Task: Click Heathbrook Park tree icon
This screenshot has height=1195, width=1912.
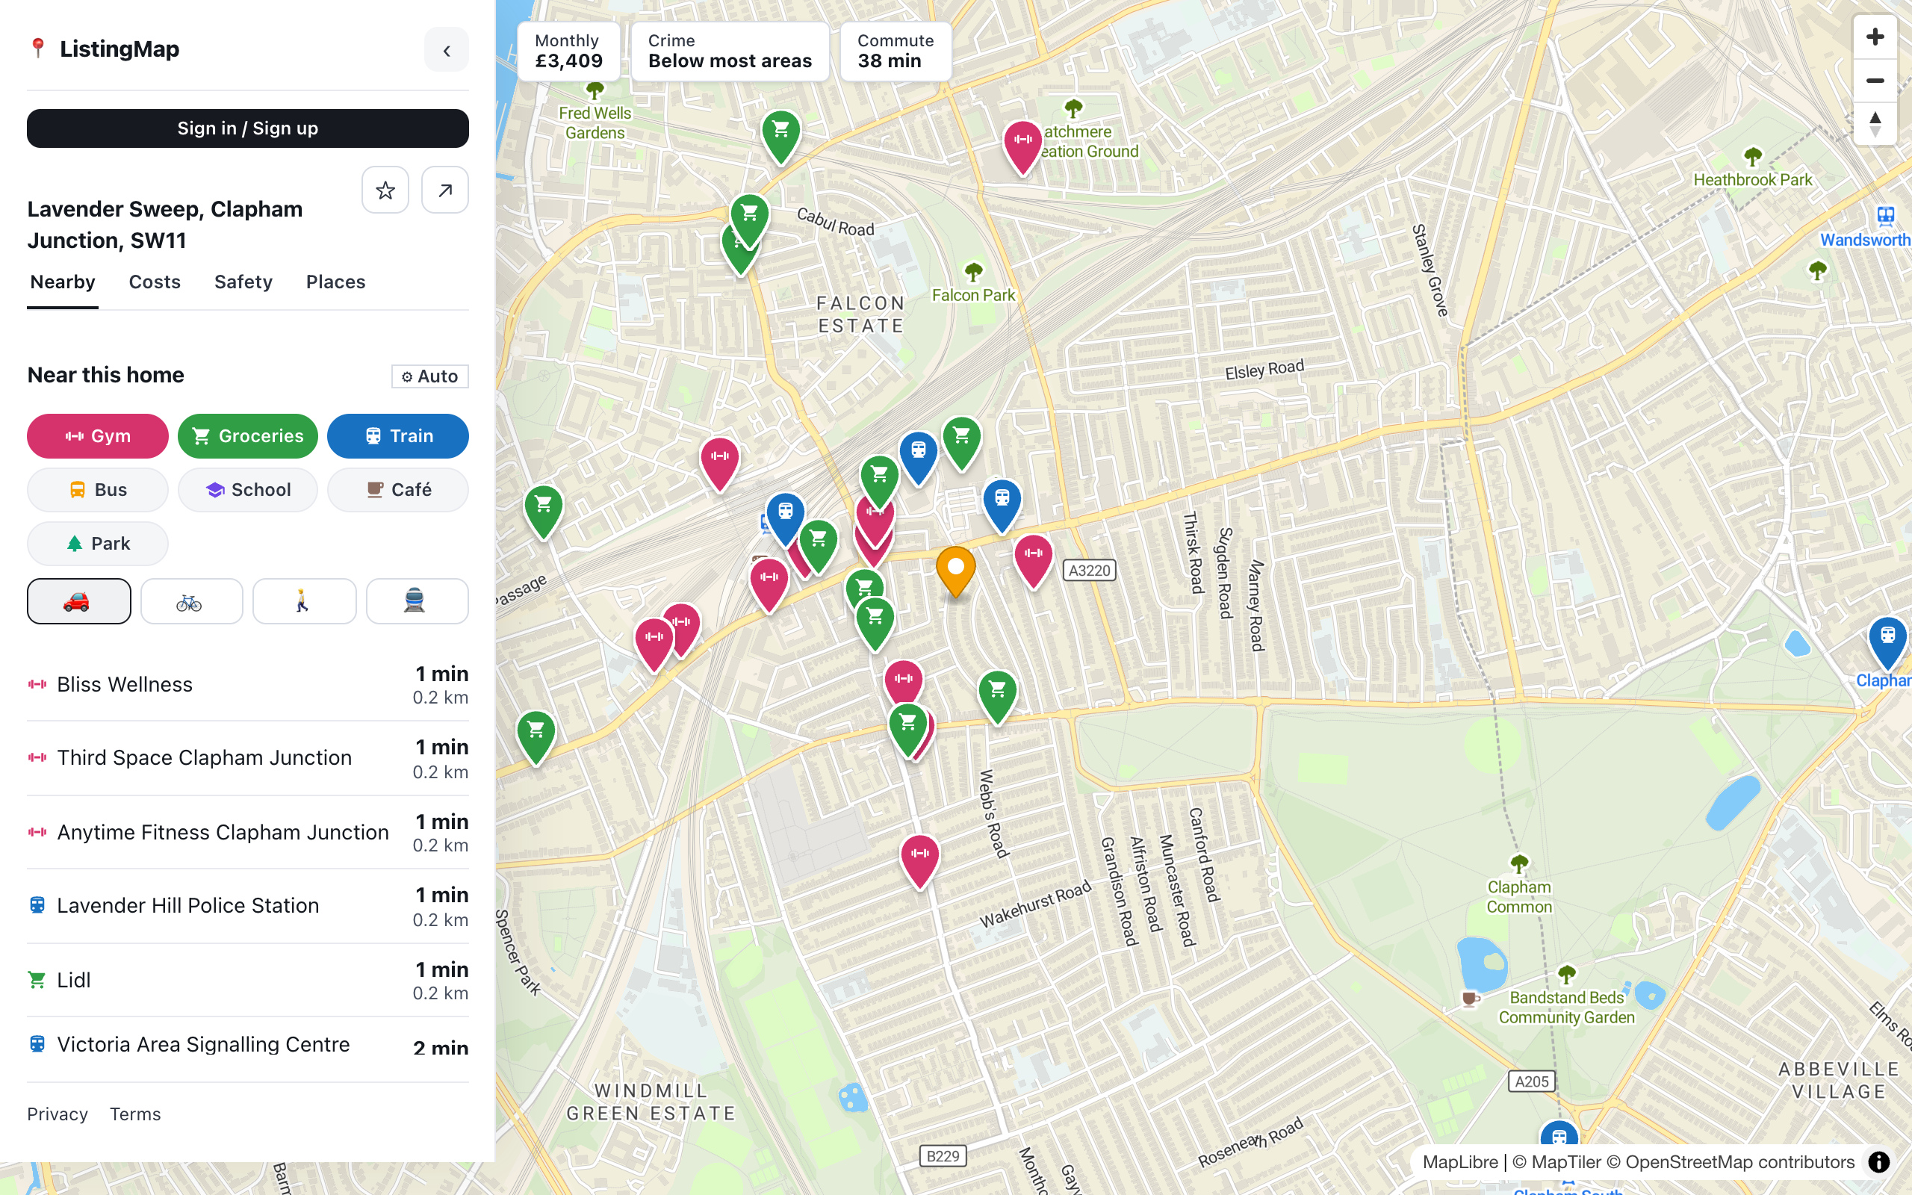Action: [x=1752, y=157]
